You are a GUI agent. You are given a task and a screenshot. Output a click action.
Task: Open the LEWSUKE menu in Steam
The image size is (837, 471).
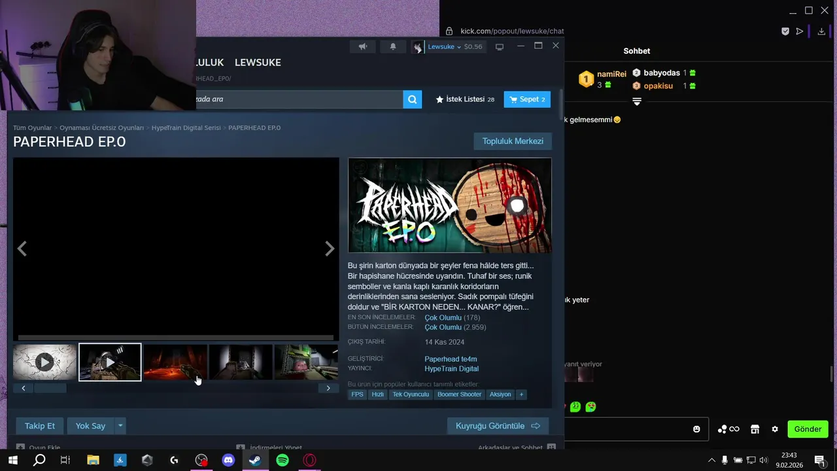click(x=258, y=62)
